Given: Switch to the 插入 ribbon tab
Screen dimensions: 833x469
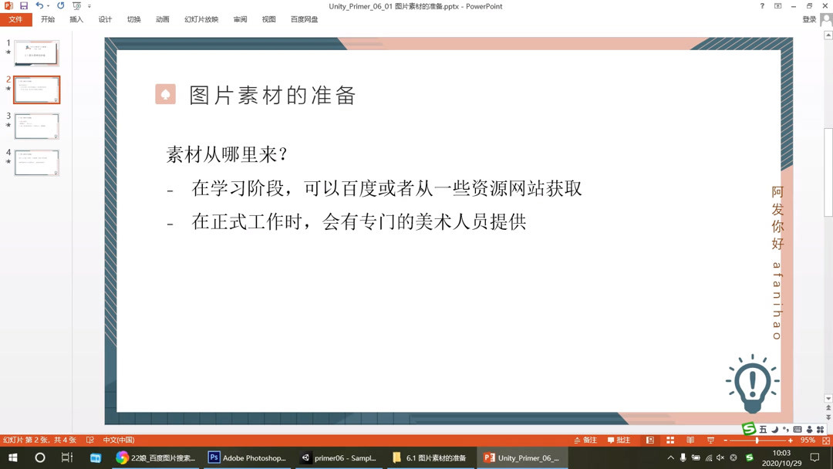Looking at the screenshot, I should 76,19.
